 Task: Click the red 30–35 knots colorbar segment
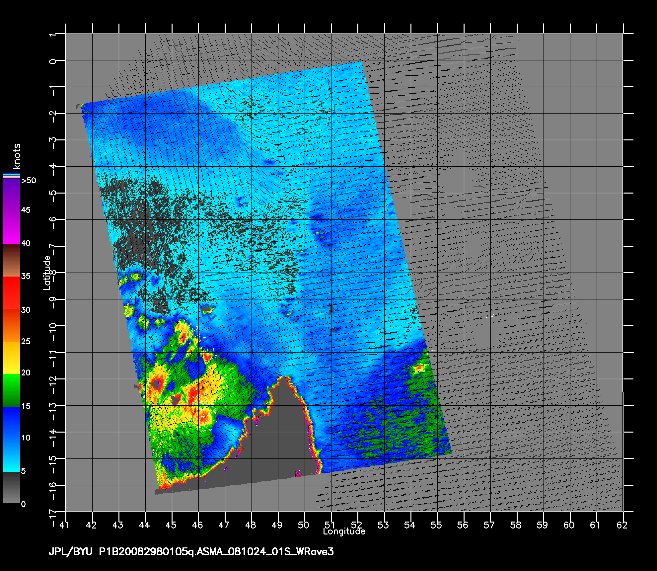12,293
